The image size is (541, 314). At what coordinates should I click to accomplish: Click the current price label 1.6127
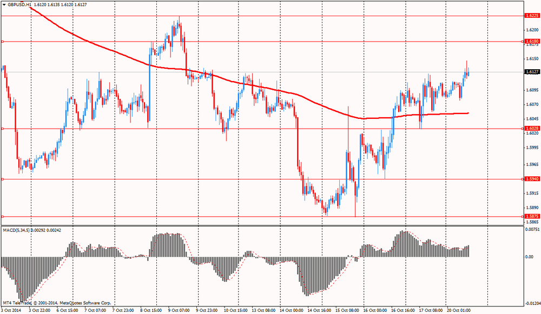point(532,72)
